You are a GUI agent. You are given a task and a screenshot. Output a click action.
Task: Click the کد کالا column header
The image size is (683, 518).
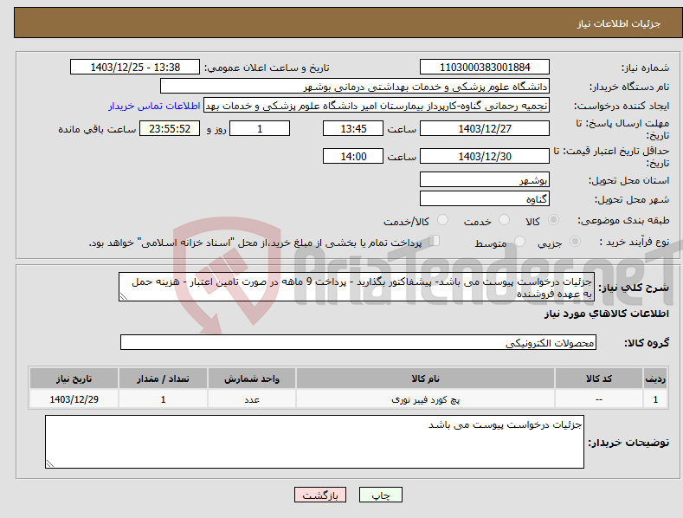pyautogui.click(x=599, y=379)
